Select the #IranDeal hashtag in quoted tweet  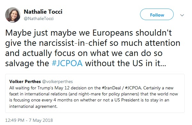[x=112, y=88]
